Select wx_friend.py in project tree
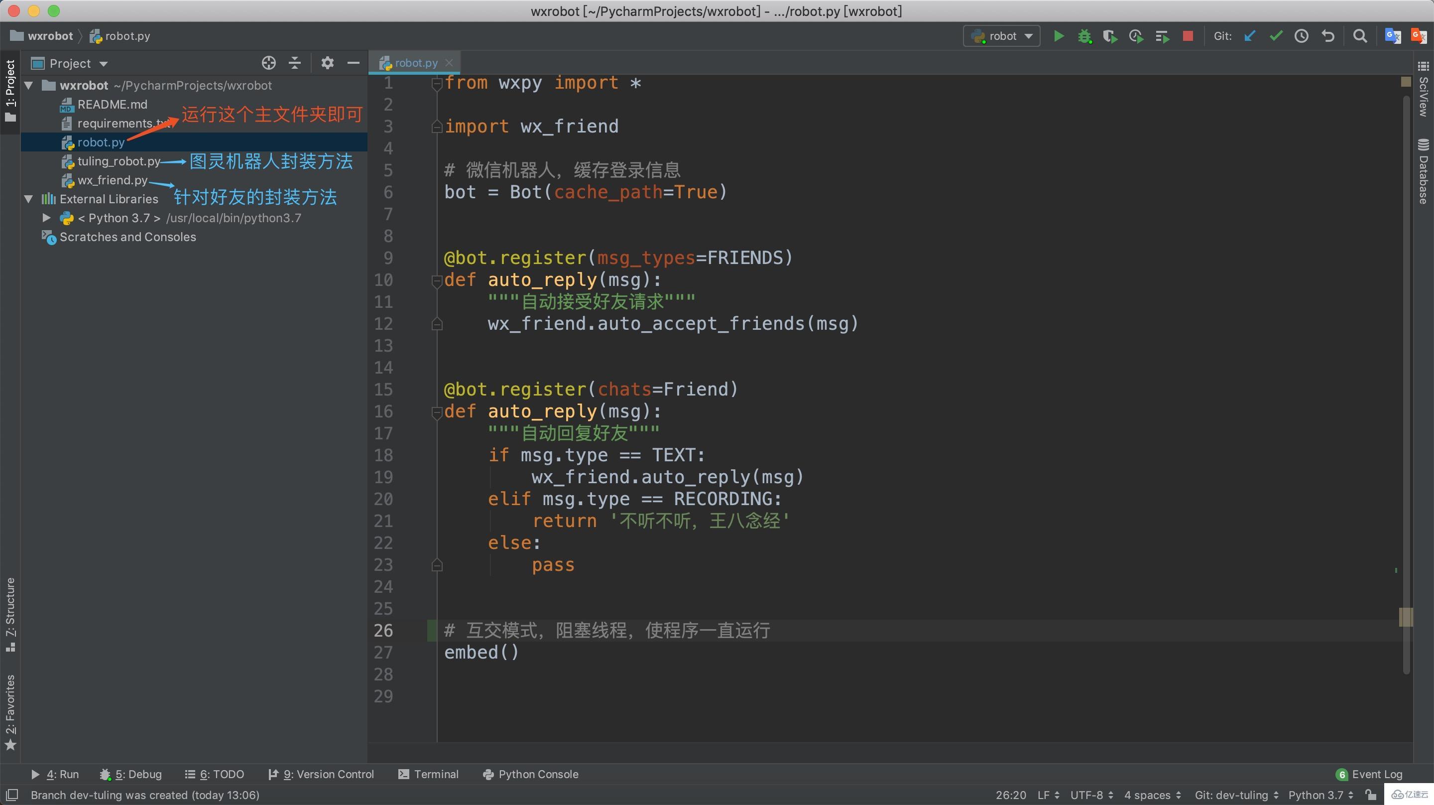Image resolution: width=1434 pixels, height=805 pixels. tap(112, 180)
